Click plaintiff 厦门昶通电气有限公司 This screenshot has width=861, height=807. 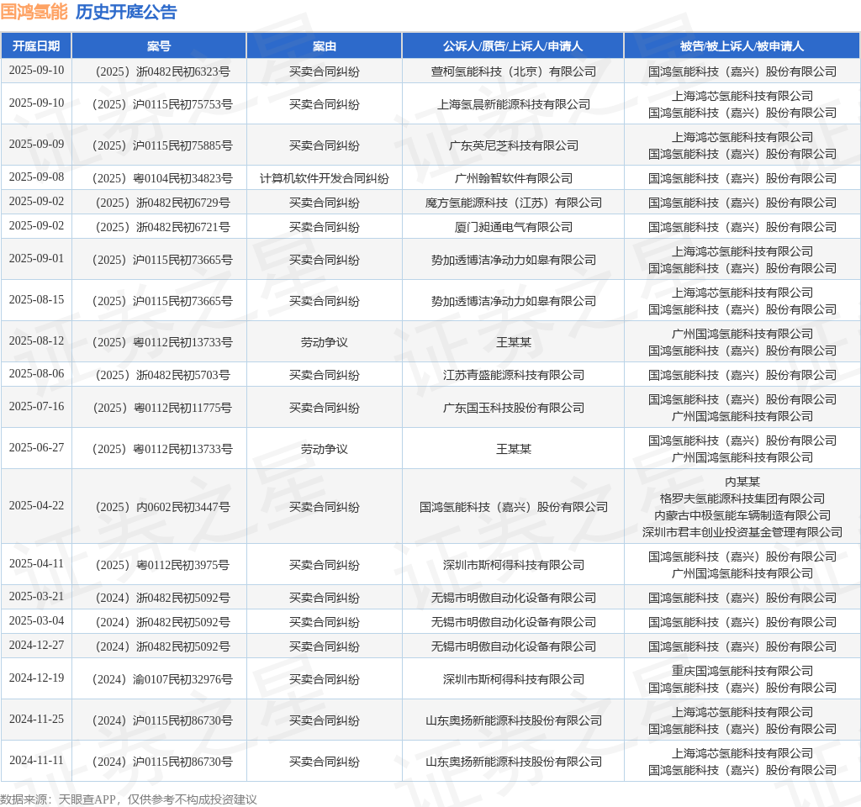[x=513, y=227]
